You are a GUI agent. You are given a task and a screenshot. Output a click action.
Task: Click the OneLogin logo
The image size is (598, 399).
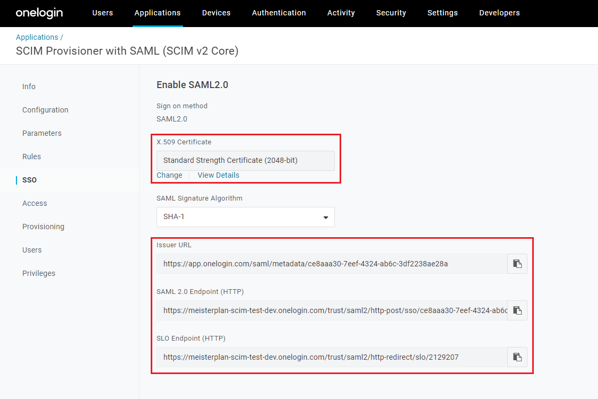pos(39,13)
